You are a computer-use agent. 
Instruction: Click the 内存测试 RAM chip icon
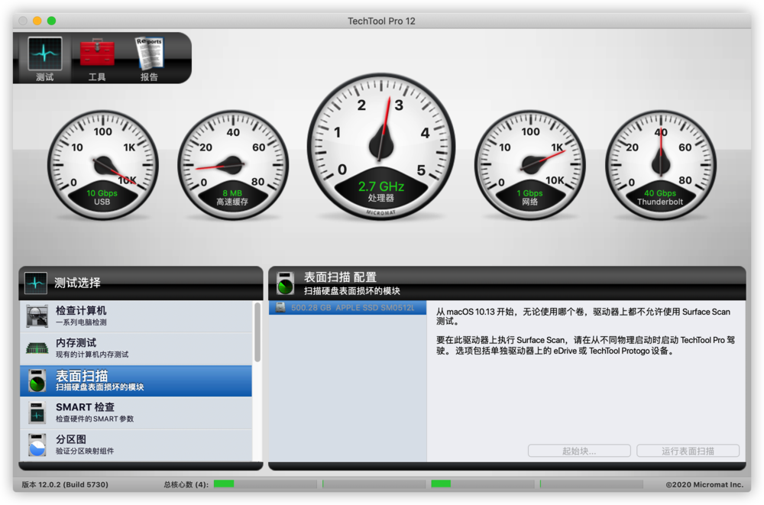pos(37,348)
